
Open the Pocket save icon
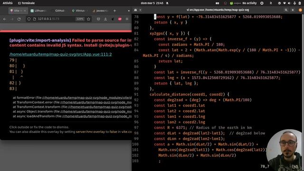point(98,19)
